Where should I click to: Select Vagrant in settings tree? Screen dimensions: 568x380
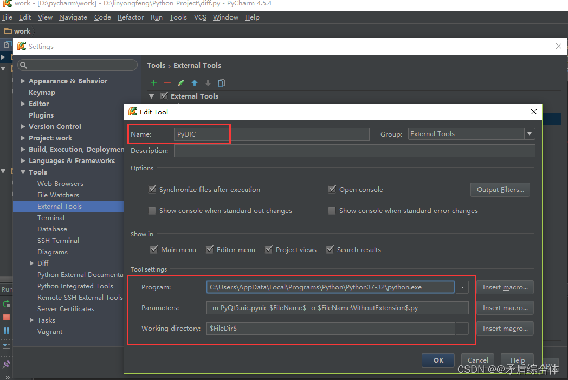pos(50,332)
